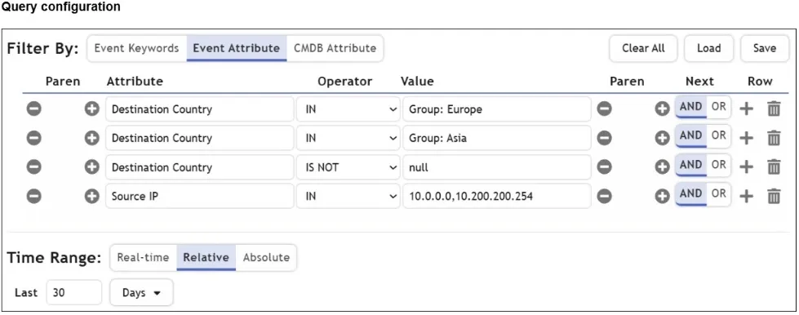Select Real-time time range tab
This screenshot has width=799, height=315.
[143, 257]
